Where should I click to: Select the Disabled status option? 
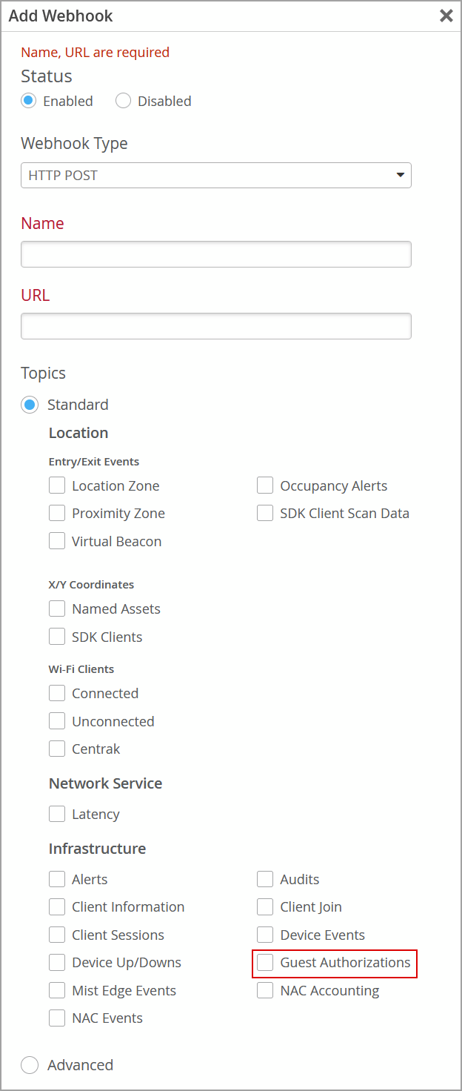coord(124,101)
